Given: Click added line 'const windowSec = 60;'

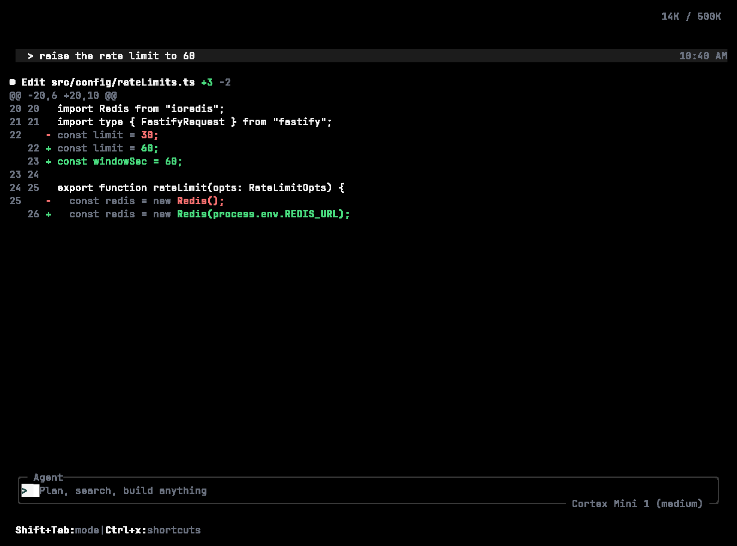Looking at the screenshot, I should point(120,161).
